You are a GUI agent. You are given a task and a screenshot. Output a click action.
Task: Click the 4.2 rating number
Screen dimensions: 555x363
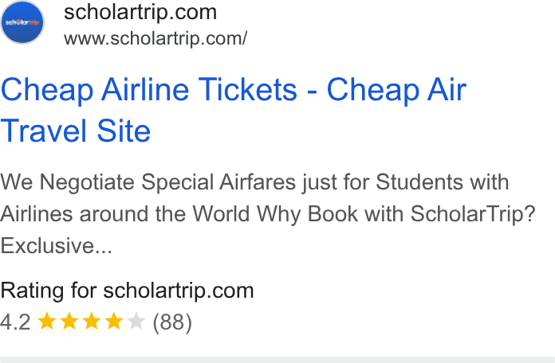pos(15,322)
